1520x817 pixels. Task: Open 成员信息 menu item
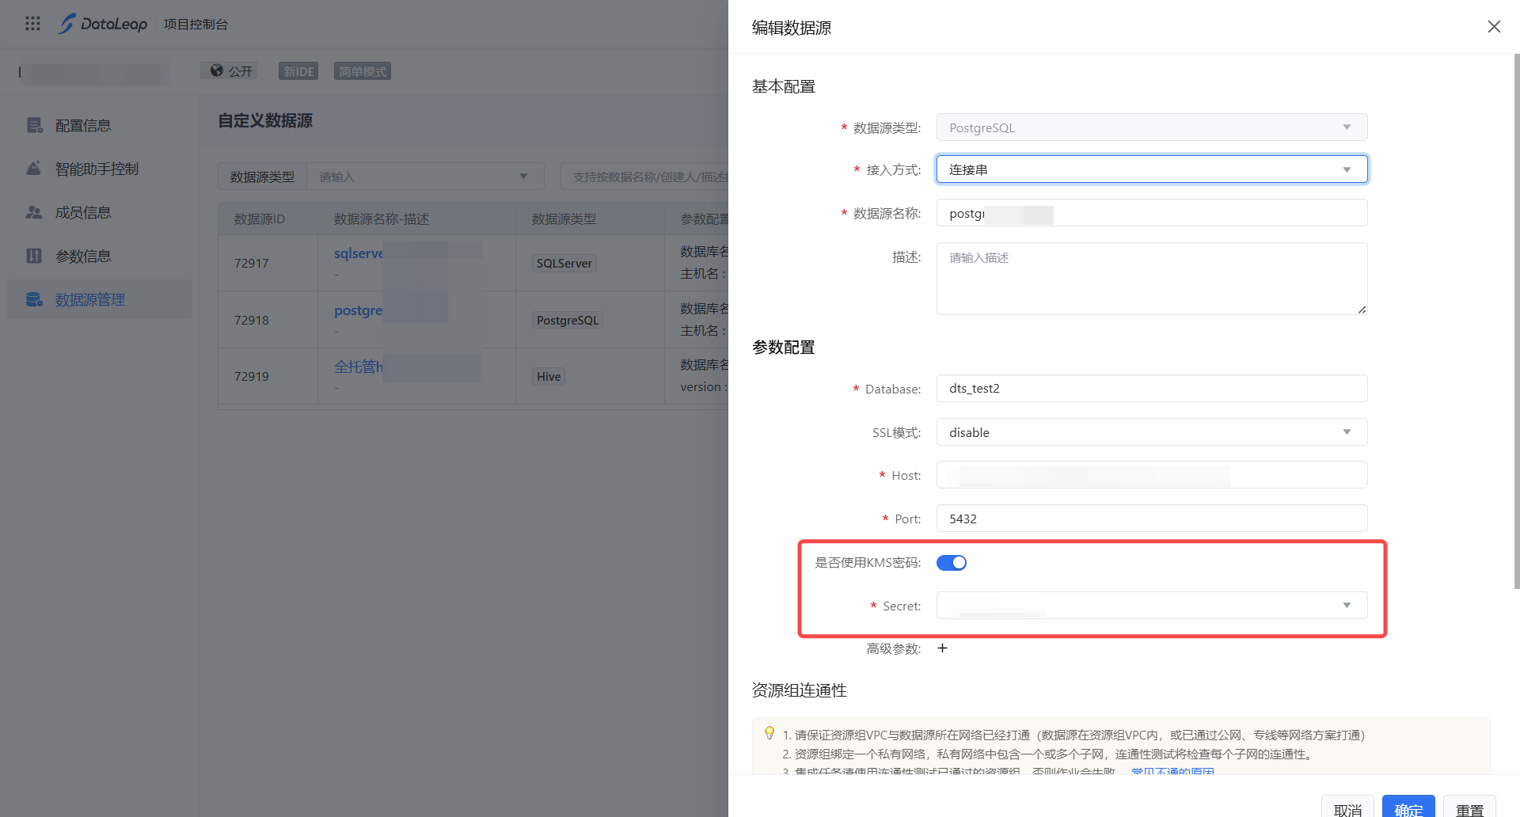pyautogui.click(x=99, y=212)
